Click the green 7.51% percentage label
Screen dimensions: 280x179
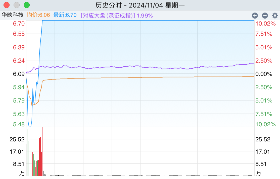click(264, 114)
